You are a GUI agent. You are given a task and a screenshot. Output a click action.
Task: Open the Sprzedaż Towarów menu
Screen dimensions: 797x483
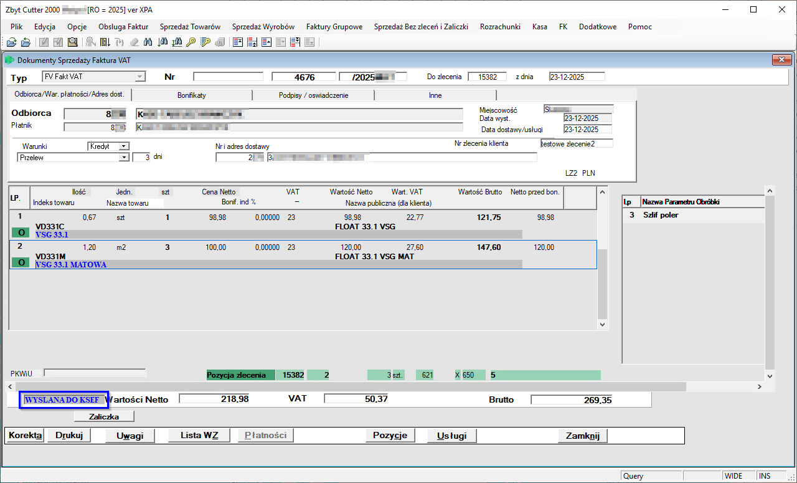click(190, 27)
